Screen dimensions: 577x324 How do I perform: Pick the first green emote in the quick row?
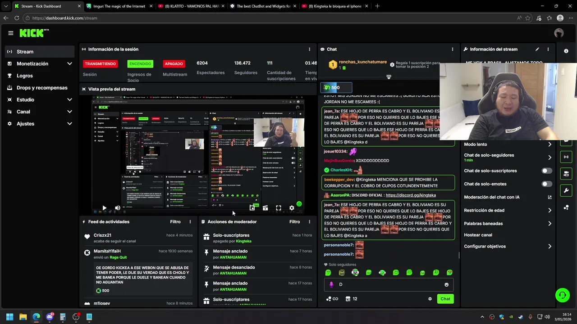328,272
